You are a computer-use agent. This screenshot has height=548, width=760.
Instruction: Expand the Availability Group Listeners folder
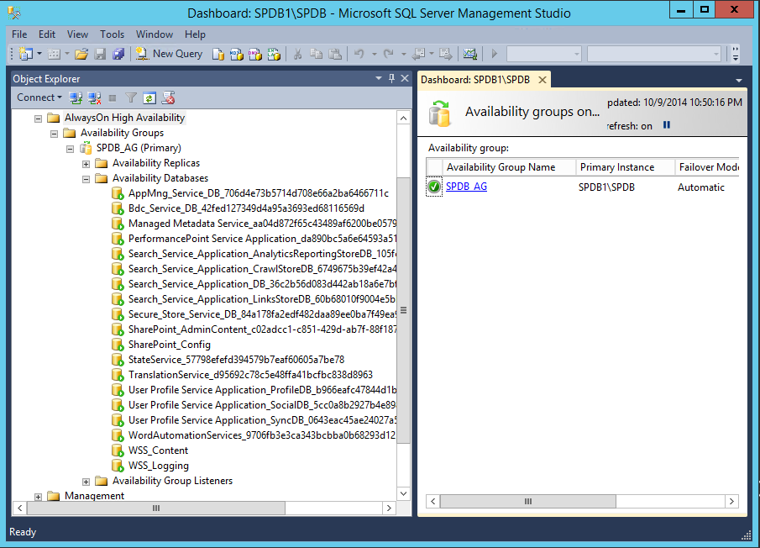point(86,482)
